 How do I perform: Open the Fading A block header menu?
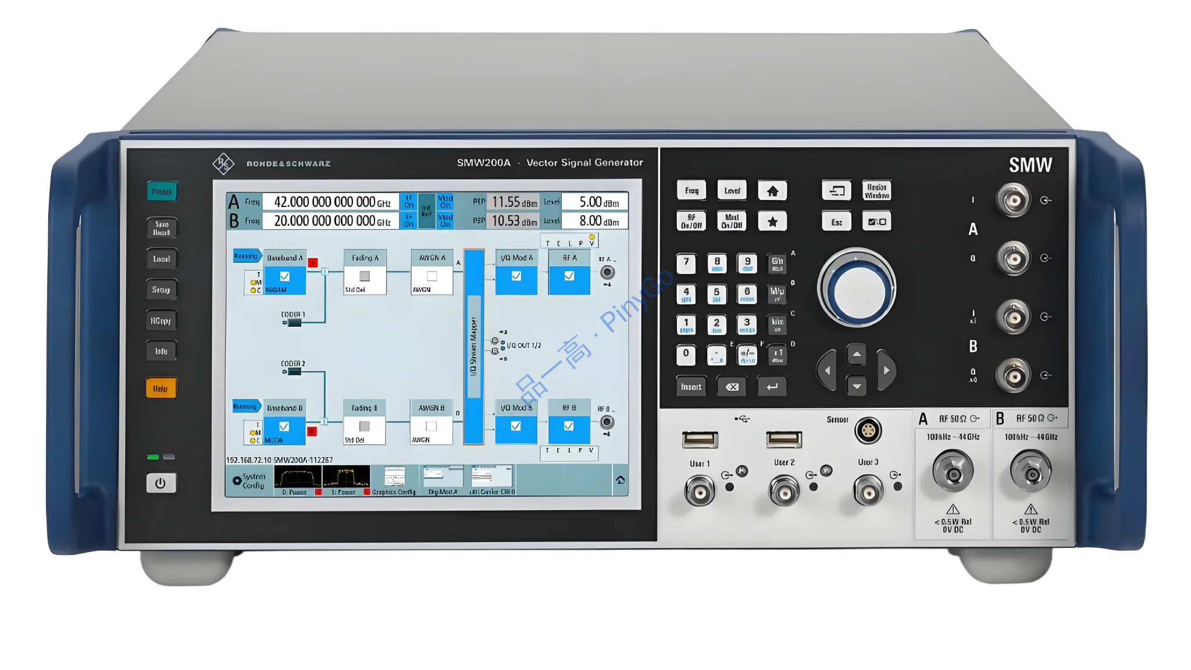(x=365, y=258)
